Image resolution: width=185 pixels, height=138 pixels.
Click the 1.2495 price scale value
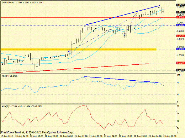[180, 23]
